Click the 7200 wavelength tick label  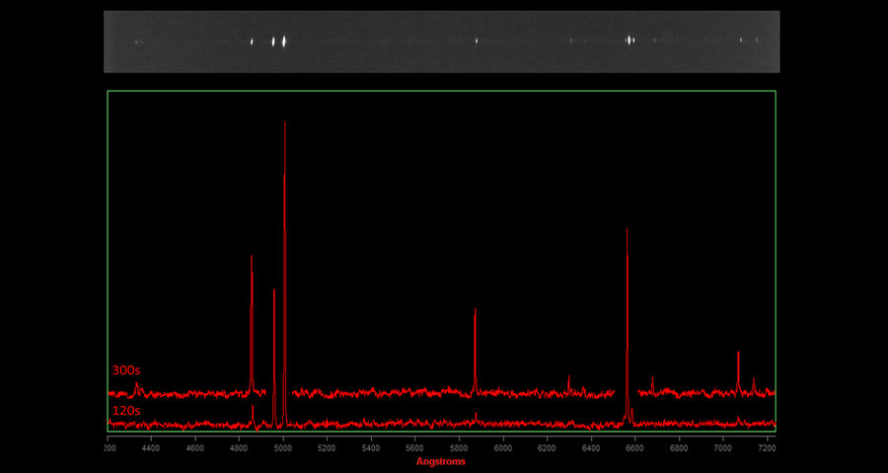click(x=766, y=448)
